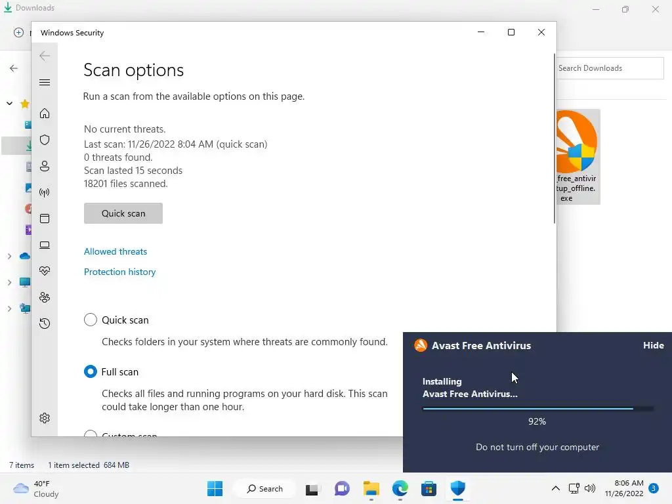Click the Search Downloads field
672x504 pixels.
(610, 68)
